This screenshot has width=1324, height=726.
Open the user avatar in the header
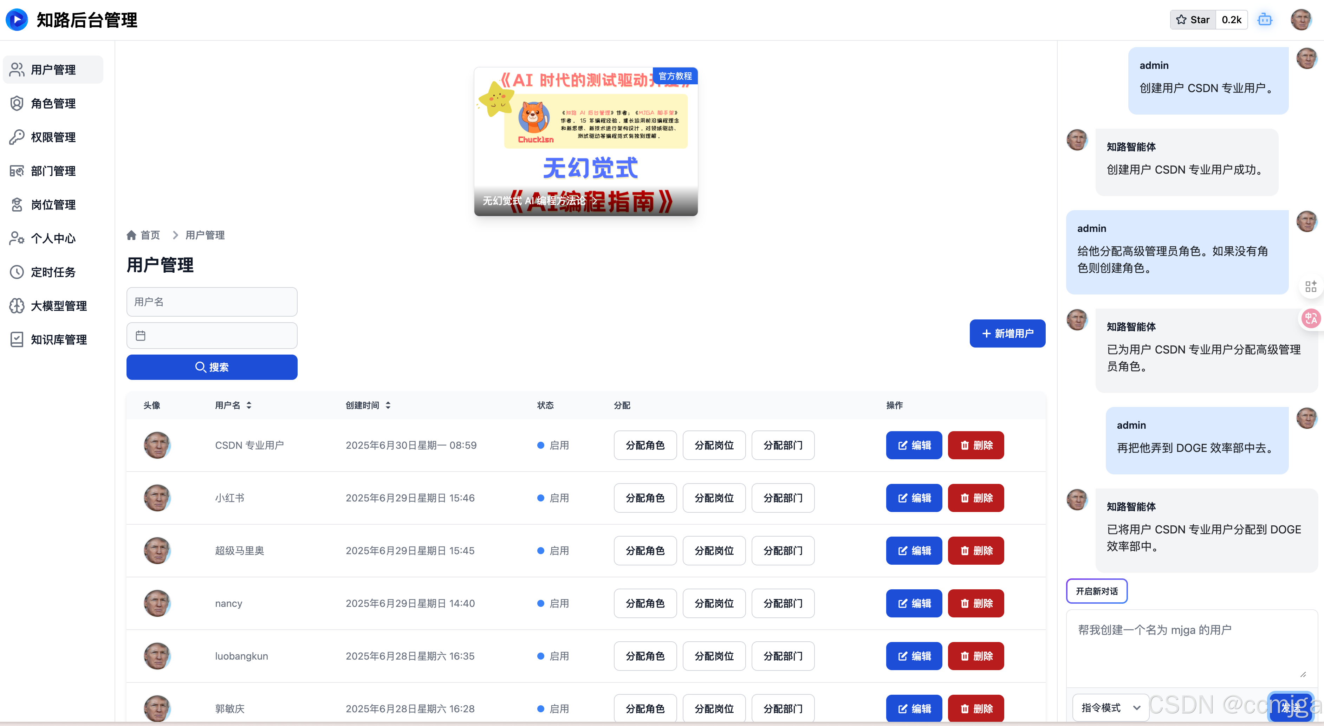pyautogui.click(x=1301, y=20)
